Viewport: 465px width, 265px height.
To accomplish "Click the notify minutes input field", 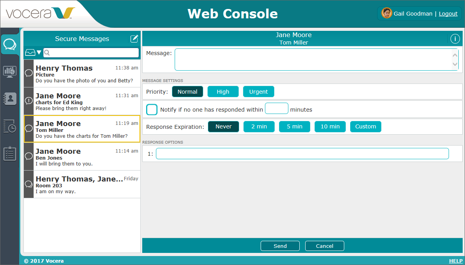I will (276, 108).
